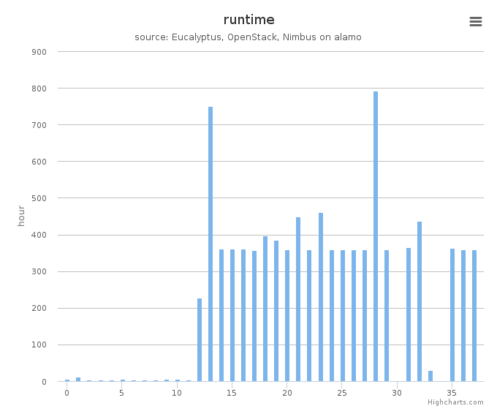Select the bar at x=21 near 450 hours
This screenshot has width=497, height=414.
[298, 299]
